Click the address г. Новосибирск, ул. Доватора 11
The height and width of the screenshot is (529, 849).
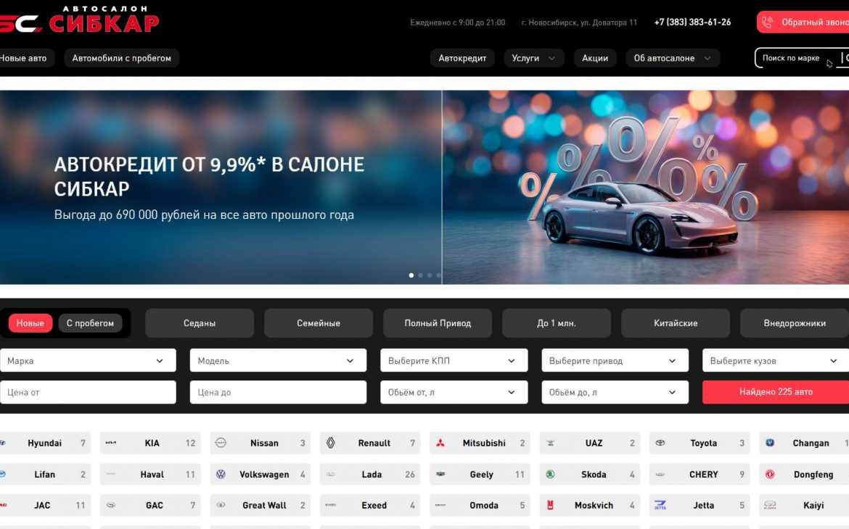579,22
